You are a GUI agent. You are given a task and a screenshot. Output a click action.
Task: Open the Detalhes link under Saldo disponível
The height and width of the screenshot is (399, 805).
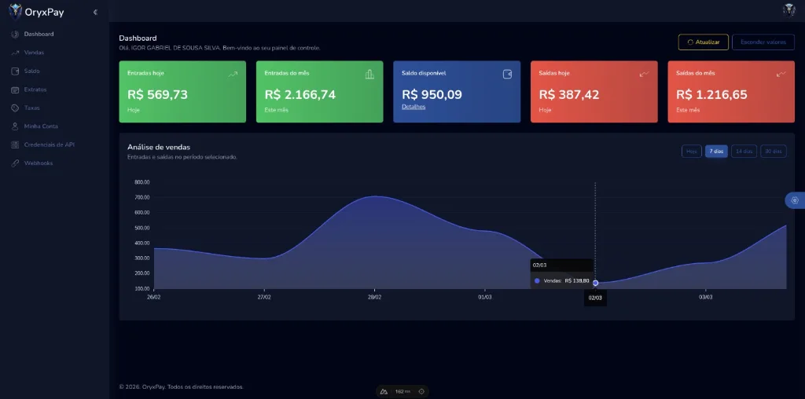point(414,107)
